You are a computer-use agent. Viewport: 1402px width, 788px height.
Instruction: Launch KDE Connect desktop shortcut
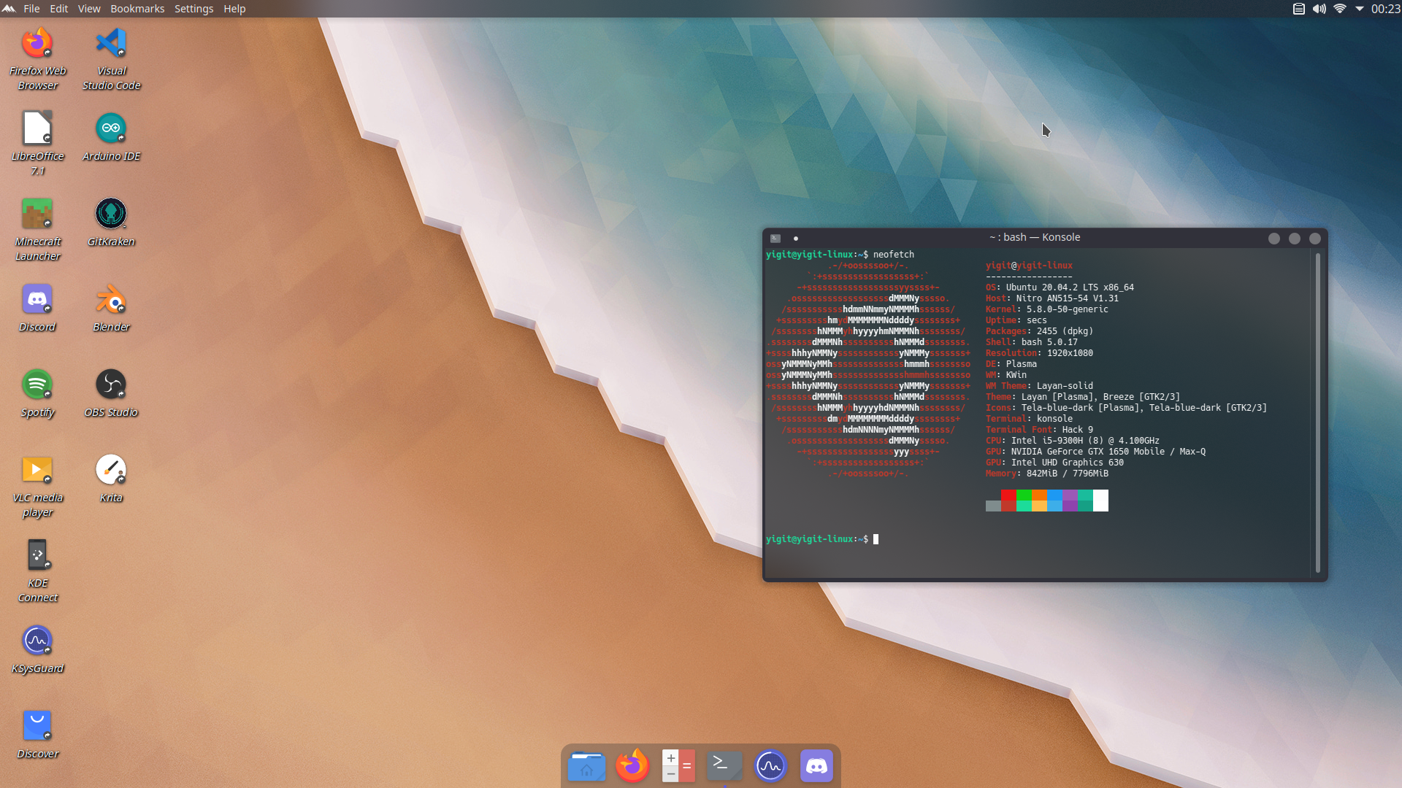coord(37,555)
